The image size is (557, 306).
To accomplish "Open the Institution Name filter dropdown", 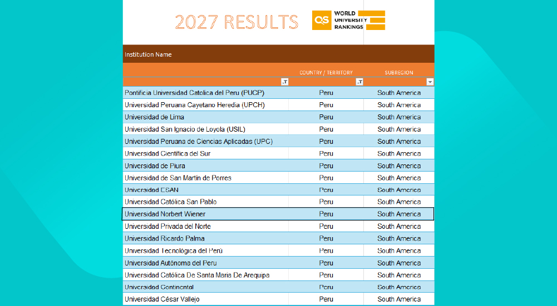I will (284, 82).
